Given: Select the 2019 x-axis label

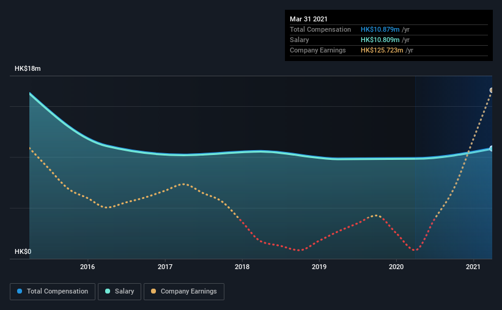Looking at the screenshot, I should point(319,267).
